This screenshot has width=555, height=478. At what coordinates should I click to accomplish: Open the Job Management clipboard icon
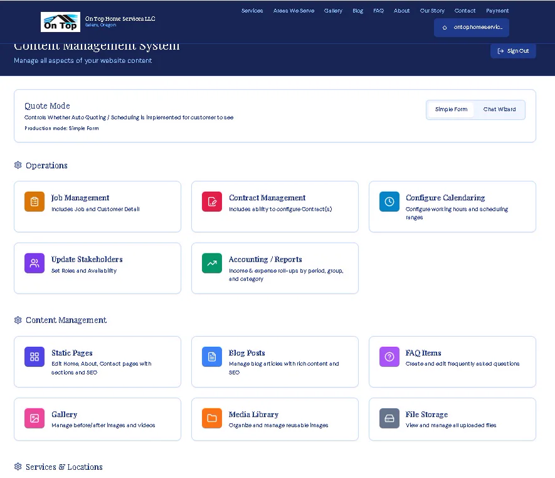tap(34, 201)
